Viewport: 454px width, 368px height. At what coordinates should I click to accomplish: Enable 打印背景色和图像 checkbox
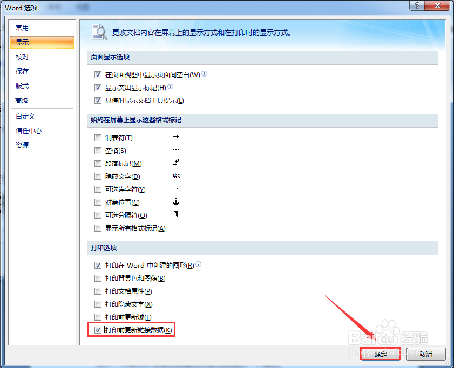[x=98, y=279]
